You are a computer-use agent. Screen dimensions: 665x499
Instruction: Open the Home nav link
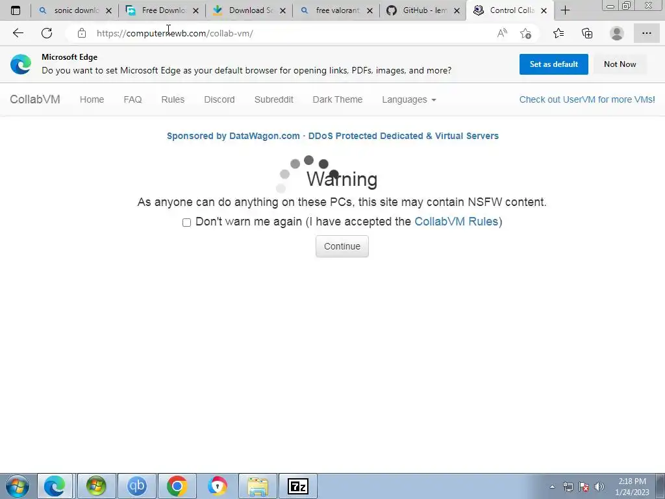92,99
